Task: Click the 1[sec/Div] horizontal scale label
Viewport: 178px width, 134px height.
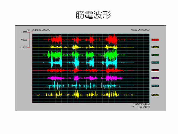Action: [143, 107]
